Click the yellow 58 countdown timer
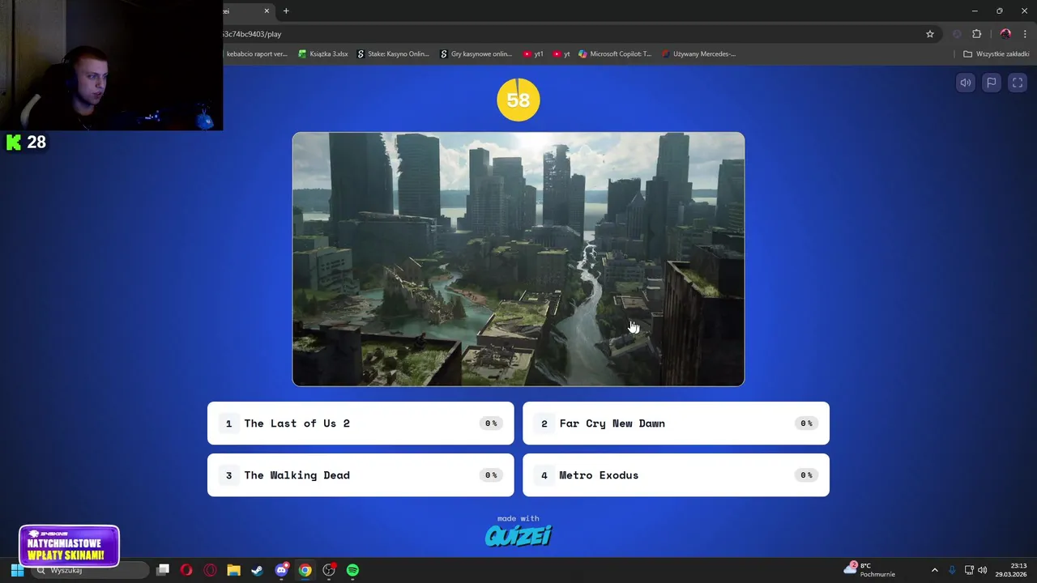 518,100
